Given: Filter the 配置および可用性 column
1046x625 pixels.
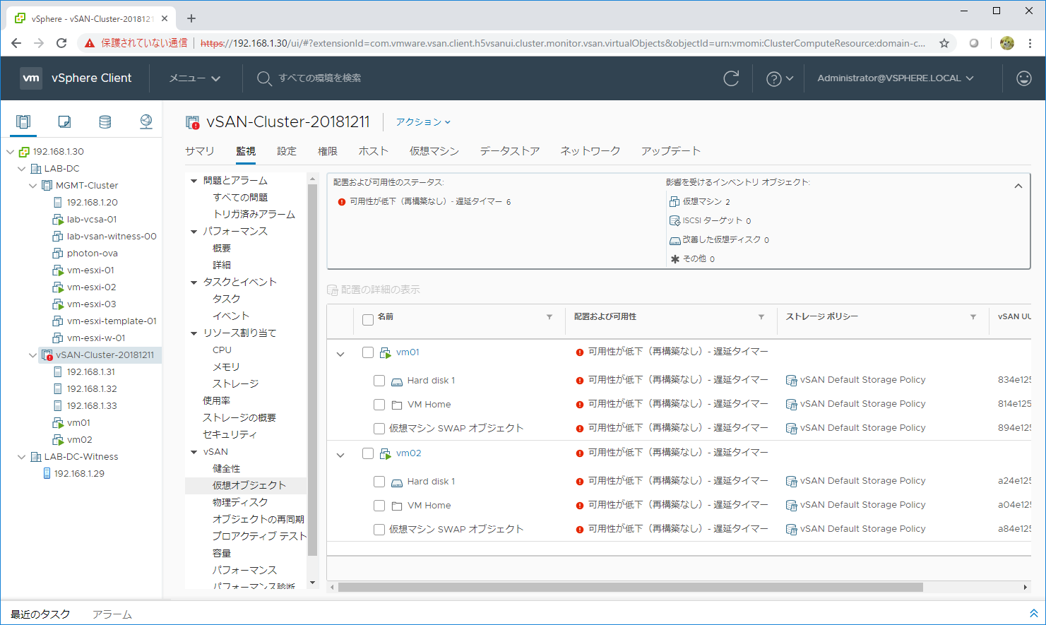Looking at the screenshot, I should [761, 317].
